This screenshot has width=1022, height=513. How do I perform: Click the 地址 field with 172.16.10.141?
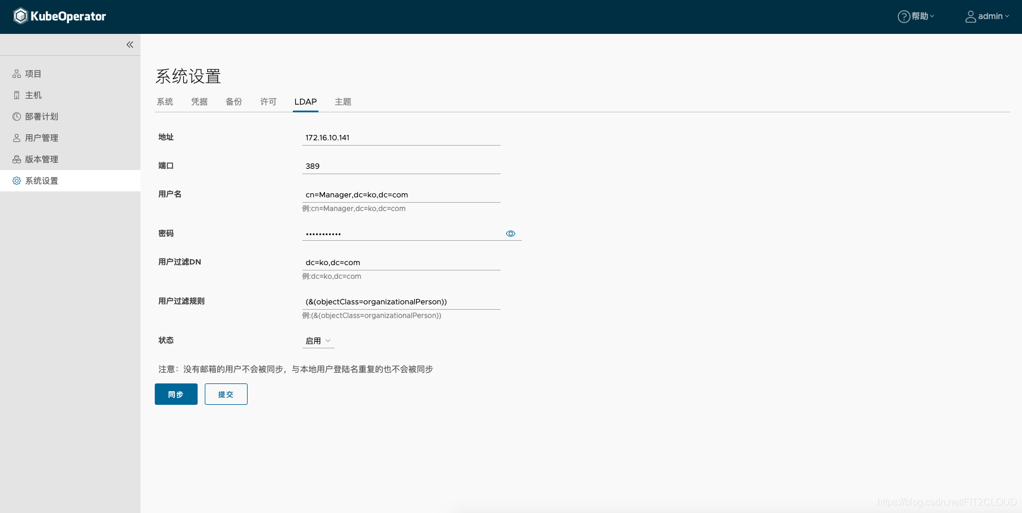[x=401, y=137]
